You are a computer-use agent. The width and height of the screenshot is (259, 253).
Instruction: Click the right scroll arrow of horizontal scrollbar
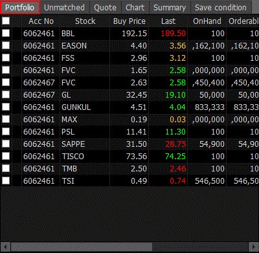coord(253,247)
